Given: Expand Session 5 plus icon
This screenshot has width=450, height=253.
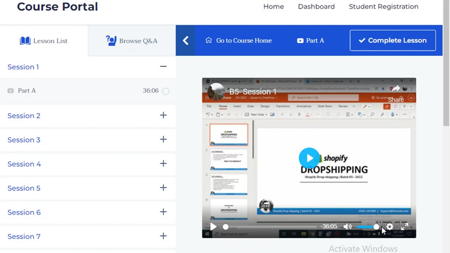Looking at the screenshot, I should pos(163,188).
